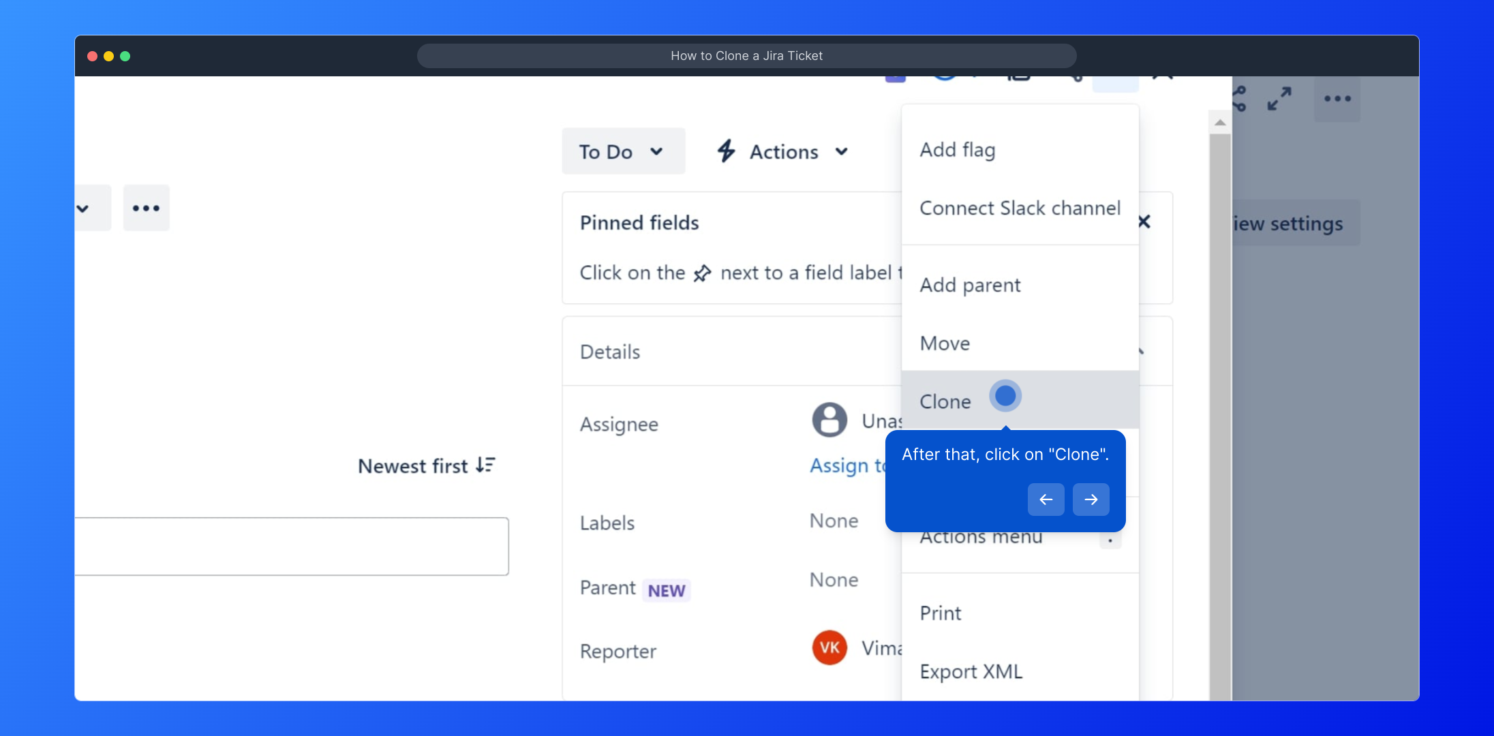
Task: Click the tooltip's next step arrow
Action: (x=1091, y=500)
